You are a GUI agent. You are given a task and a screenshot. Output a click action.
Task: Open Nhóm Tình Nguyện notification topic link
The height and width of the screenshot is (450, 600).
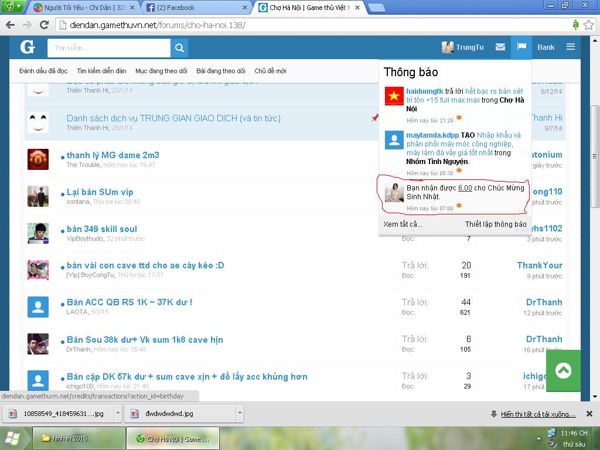point(437,162)
